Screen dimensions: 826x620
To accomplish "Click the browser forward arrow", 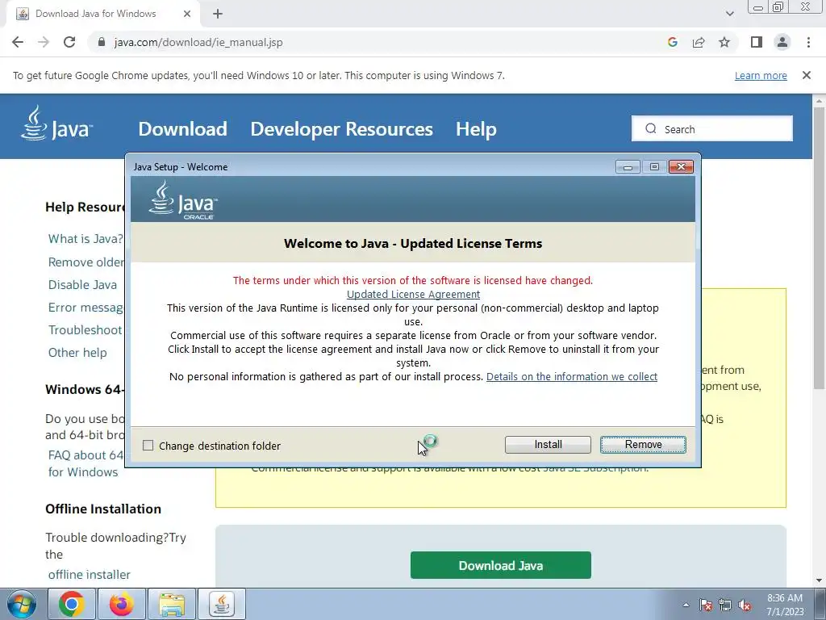I will (x=44, y=42).
